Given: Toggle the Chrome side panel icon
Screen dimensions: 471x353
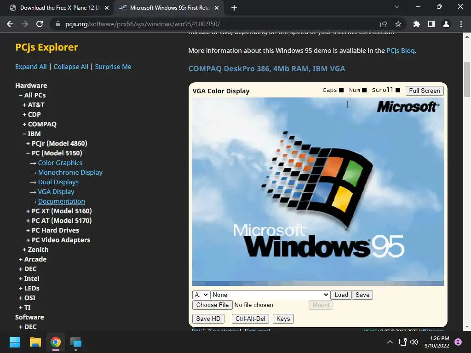Looking at the screenshot, I should [431, 24].
